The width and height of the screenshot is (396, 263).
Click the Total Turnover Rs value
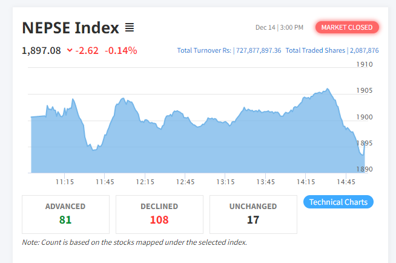click(x=259, y=50)
